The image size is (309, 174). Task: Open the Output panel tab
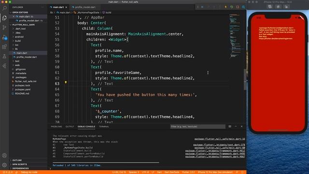coord(70,127)
